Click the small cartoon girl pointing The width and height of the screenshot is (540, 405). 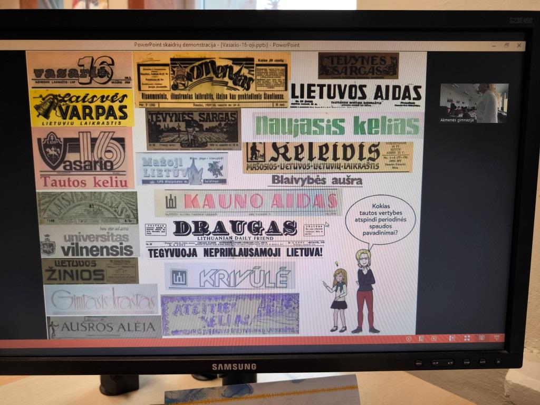coord(336,300)
